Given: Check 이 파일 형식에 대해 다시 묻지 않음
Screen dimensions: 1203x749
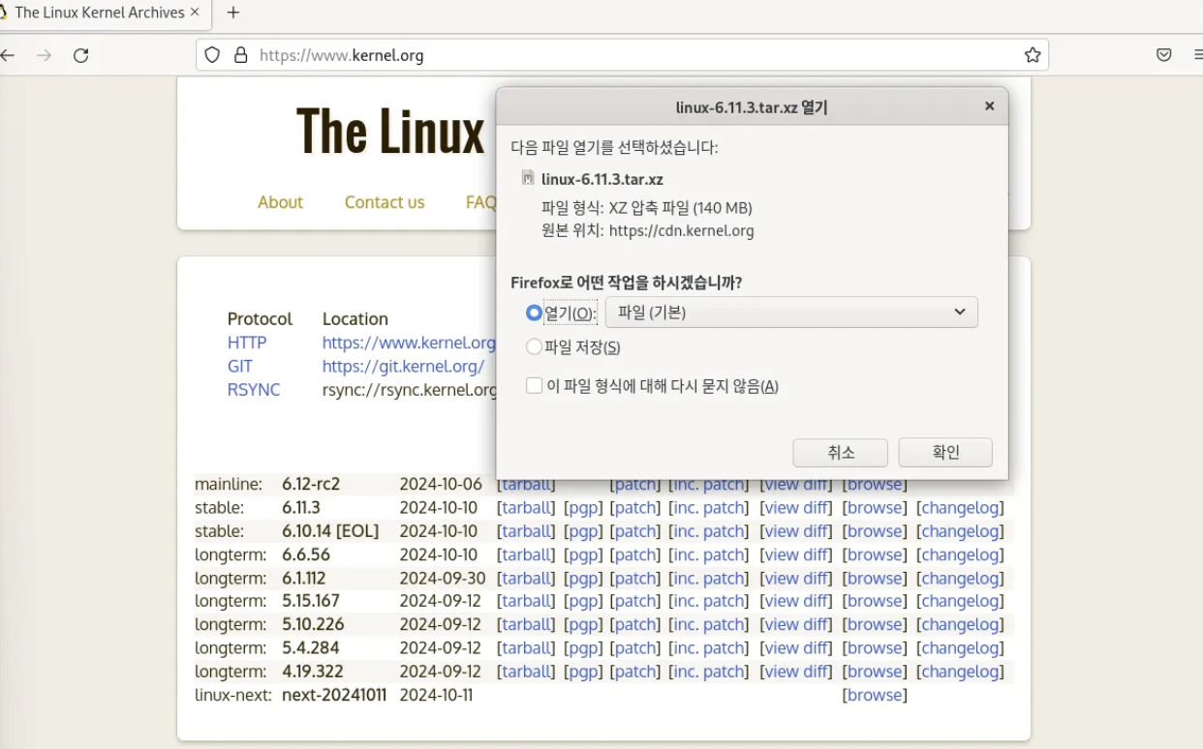Looking at the screenshot, I should click(x=534, y=385).
